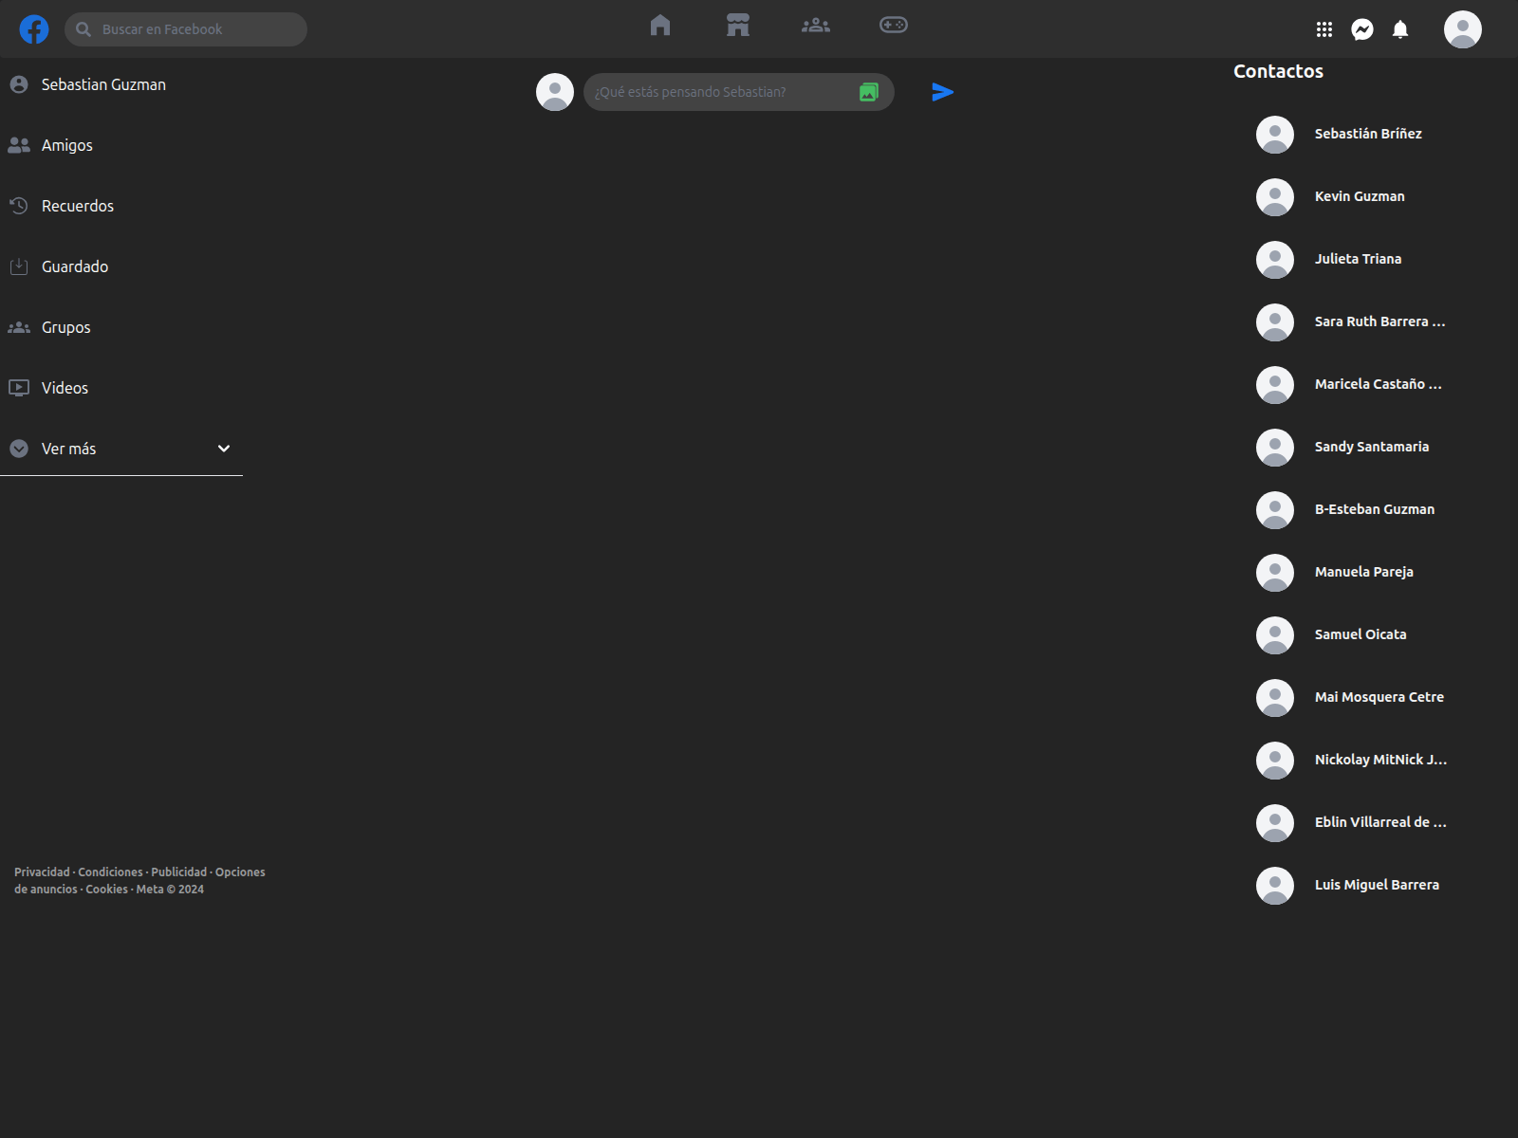This screenshot has height=1138, width=1518.
Task: Open contact B-Esteban Guzman
Action: (x=1375, y=509)
